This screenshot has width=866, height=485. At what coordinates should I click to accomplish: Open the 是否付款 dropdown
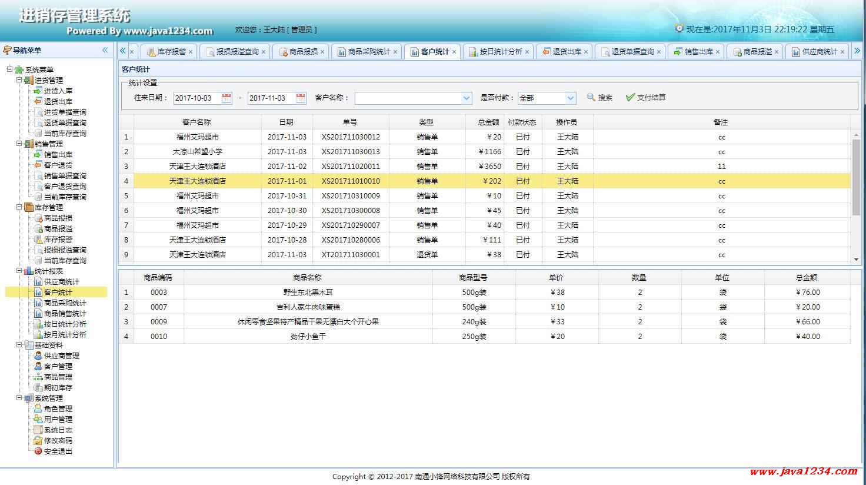(570, 98)
